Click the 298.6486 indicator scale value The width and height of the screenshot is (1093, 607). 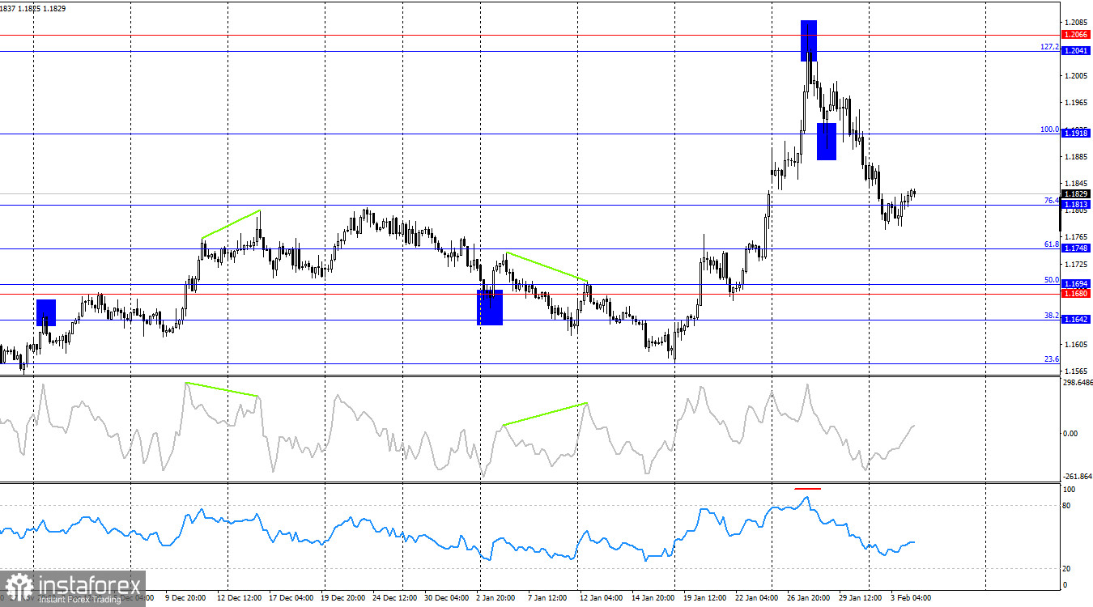(x=1077, y=384)
